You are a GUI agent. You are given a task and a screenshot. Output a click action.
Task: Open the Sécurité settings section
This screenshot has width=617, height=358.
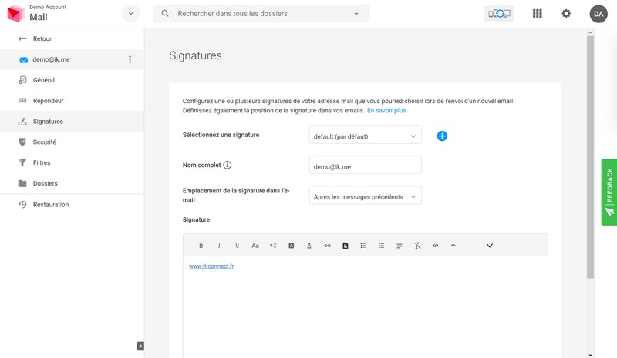[71, 142]
